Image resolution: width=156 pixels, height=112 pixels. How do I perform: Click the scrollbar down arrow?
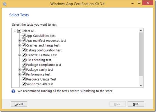[x=141, y=85]
